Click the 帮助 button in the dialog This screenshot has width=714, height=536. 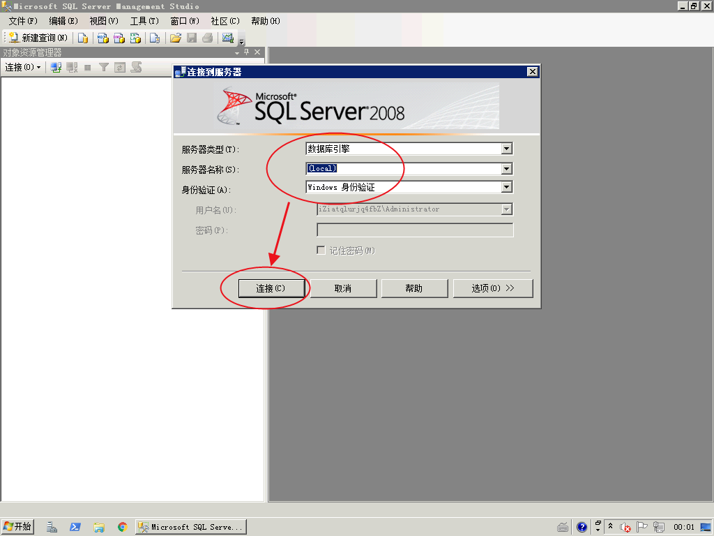[x=414, y=288]
